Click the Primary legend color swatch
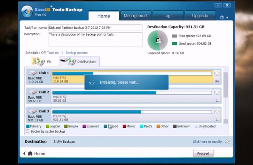This screenshot has width=253, height=165. tap(28, 126)
